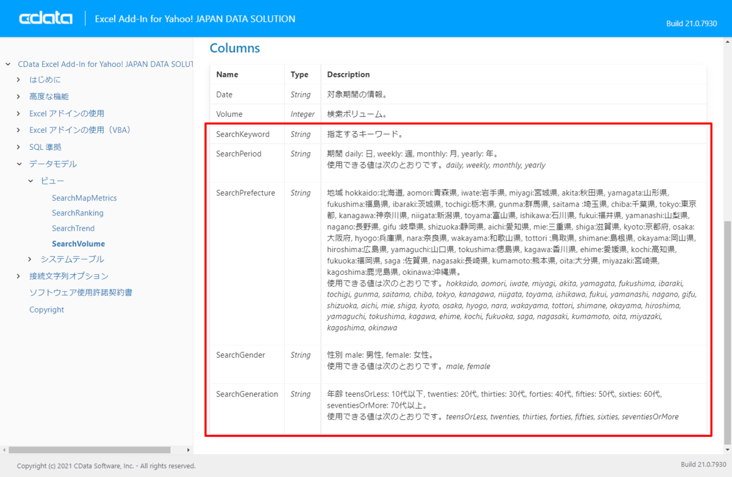
Task: Open the SQL 準拠 page
Action: 45,147
